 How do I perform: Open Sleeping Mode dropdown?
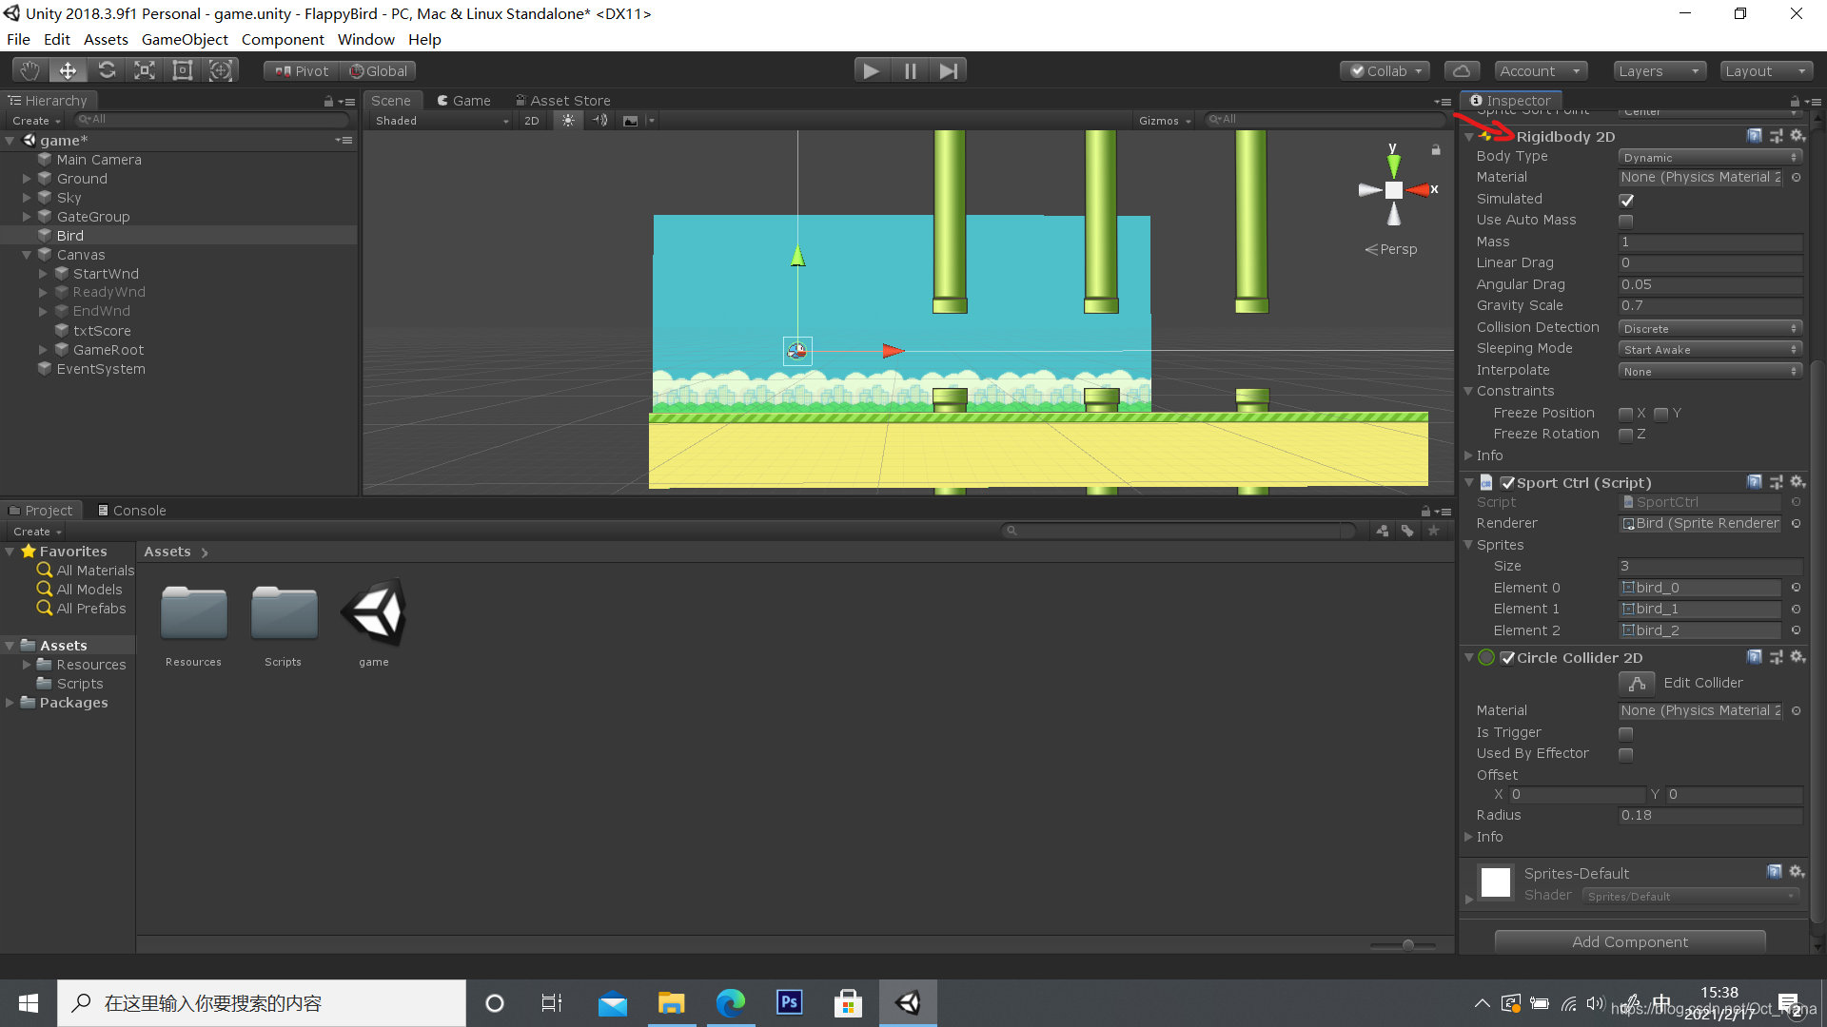1710,350
